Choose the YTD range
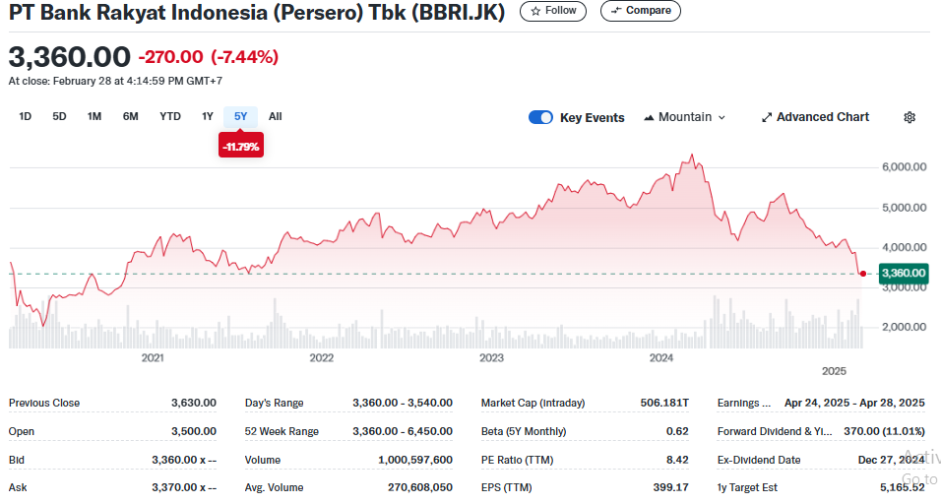The image size is (941, 504). click(x=170, y=116)
